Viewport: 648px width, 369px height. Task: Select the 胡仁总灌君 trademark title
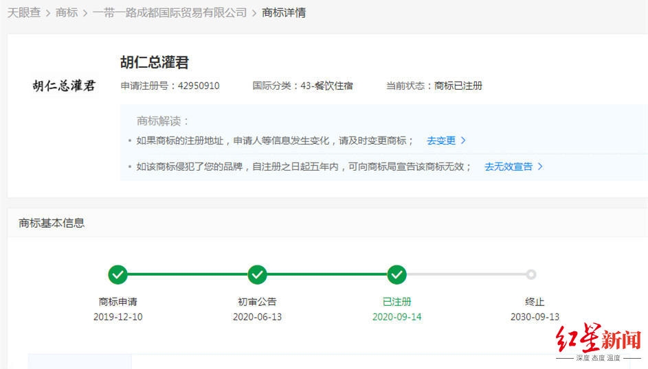[155, 62]
